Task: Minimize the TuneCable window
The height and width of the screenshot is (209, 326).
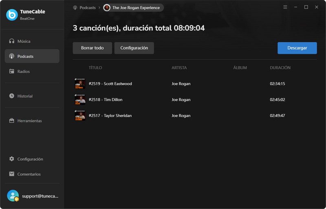Action: 296,7
